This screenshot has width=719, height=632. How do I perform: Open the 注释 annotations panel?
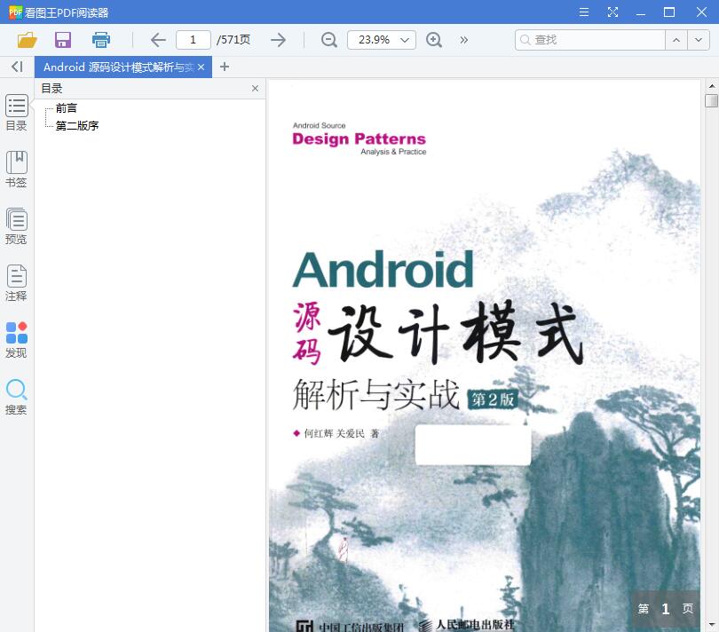tap(16, 282)
